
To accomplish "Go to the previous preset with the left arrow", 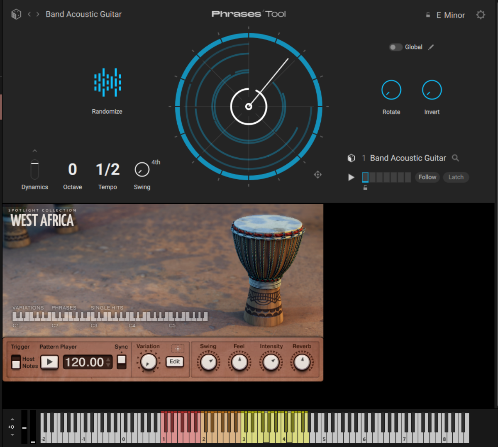I will 29,14.
